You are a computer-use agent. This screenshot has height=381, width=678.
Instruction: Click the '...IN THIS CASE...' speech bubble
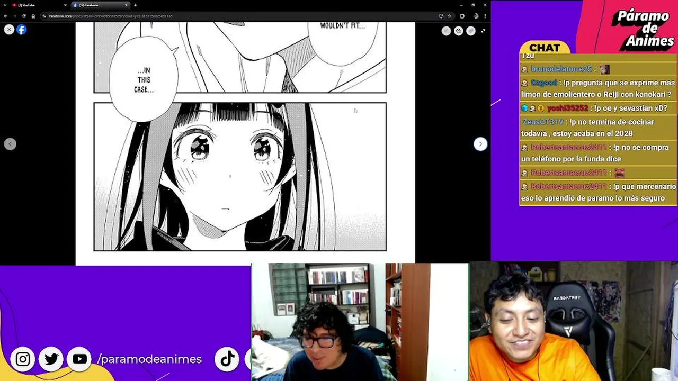pos(144,79)
